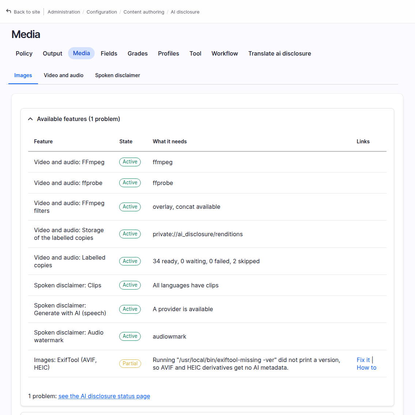Click Active badge for Spoken disclaimer: Clips
The image size is (415, 415).
130,285
